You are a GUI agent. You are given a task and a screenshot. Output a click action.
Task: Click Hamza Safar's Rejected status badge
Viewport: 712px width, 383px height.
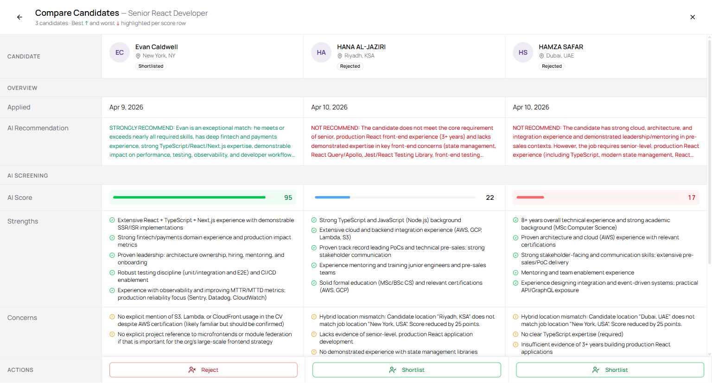point(552,66)
